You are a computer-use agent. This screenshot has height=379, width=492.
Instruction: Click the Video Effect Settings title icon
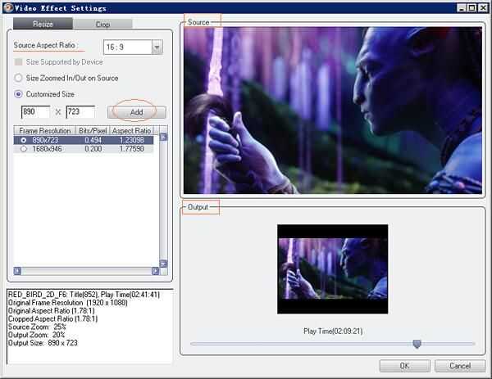point(8,7)
